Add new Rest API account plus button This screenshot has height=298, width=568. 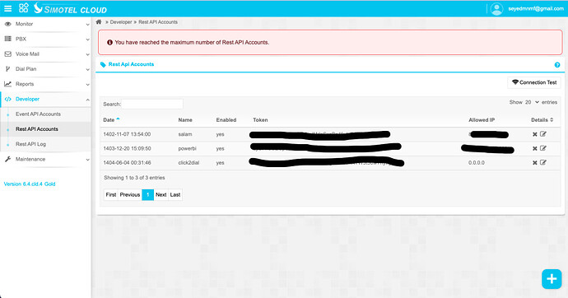pos(552,279)
